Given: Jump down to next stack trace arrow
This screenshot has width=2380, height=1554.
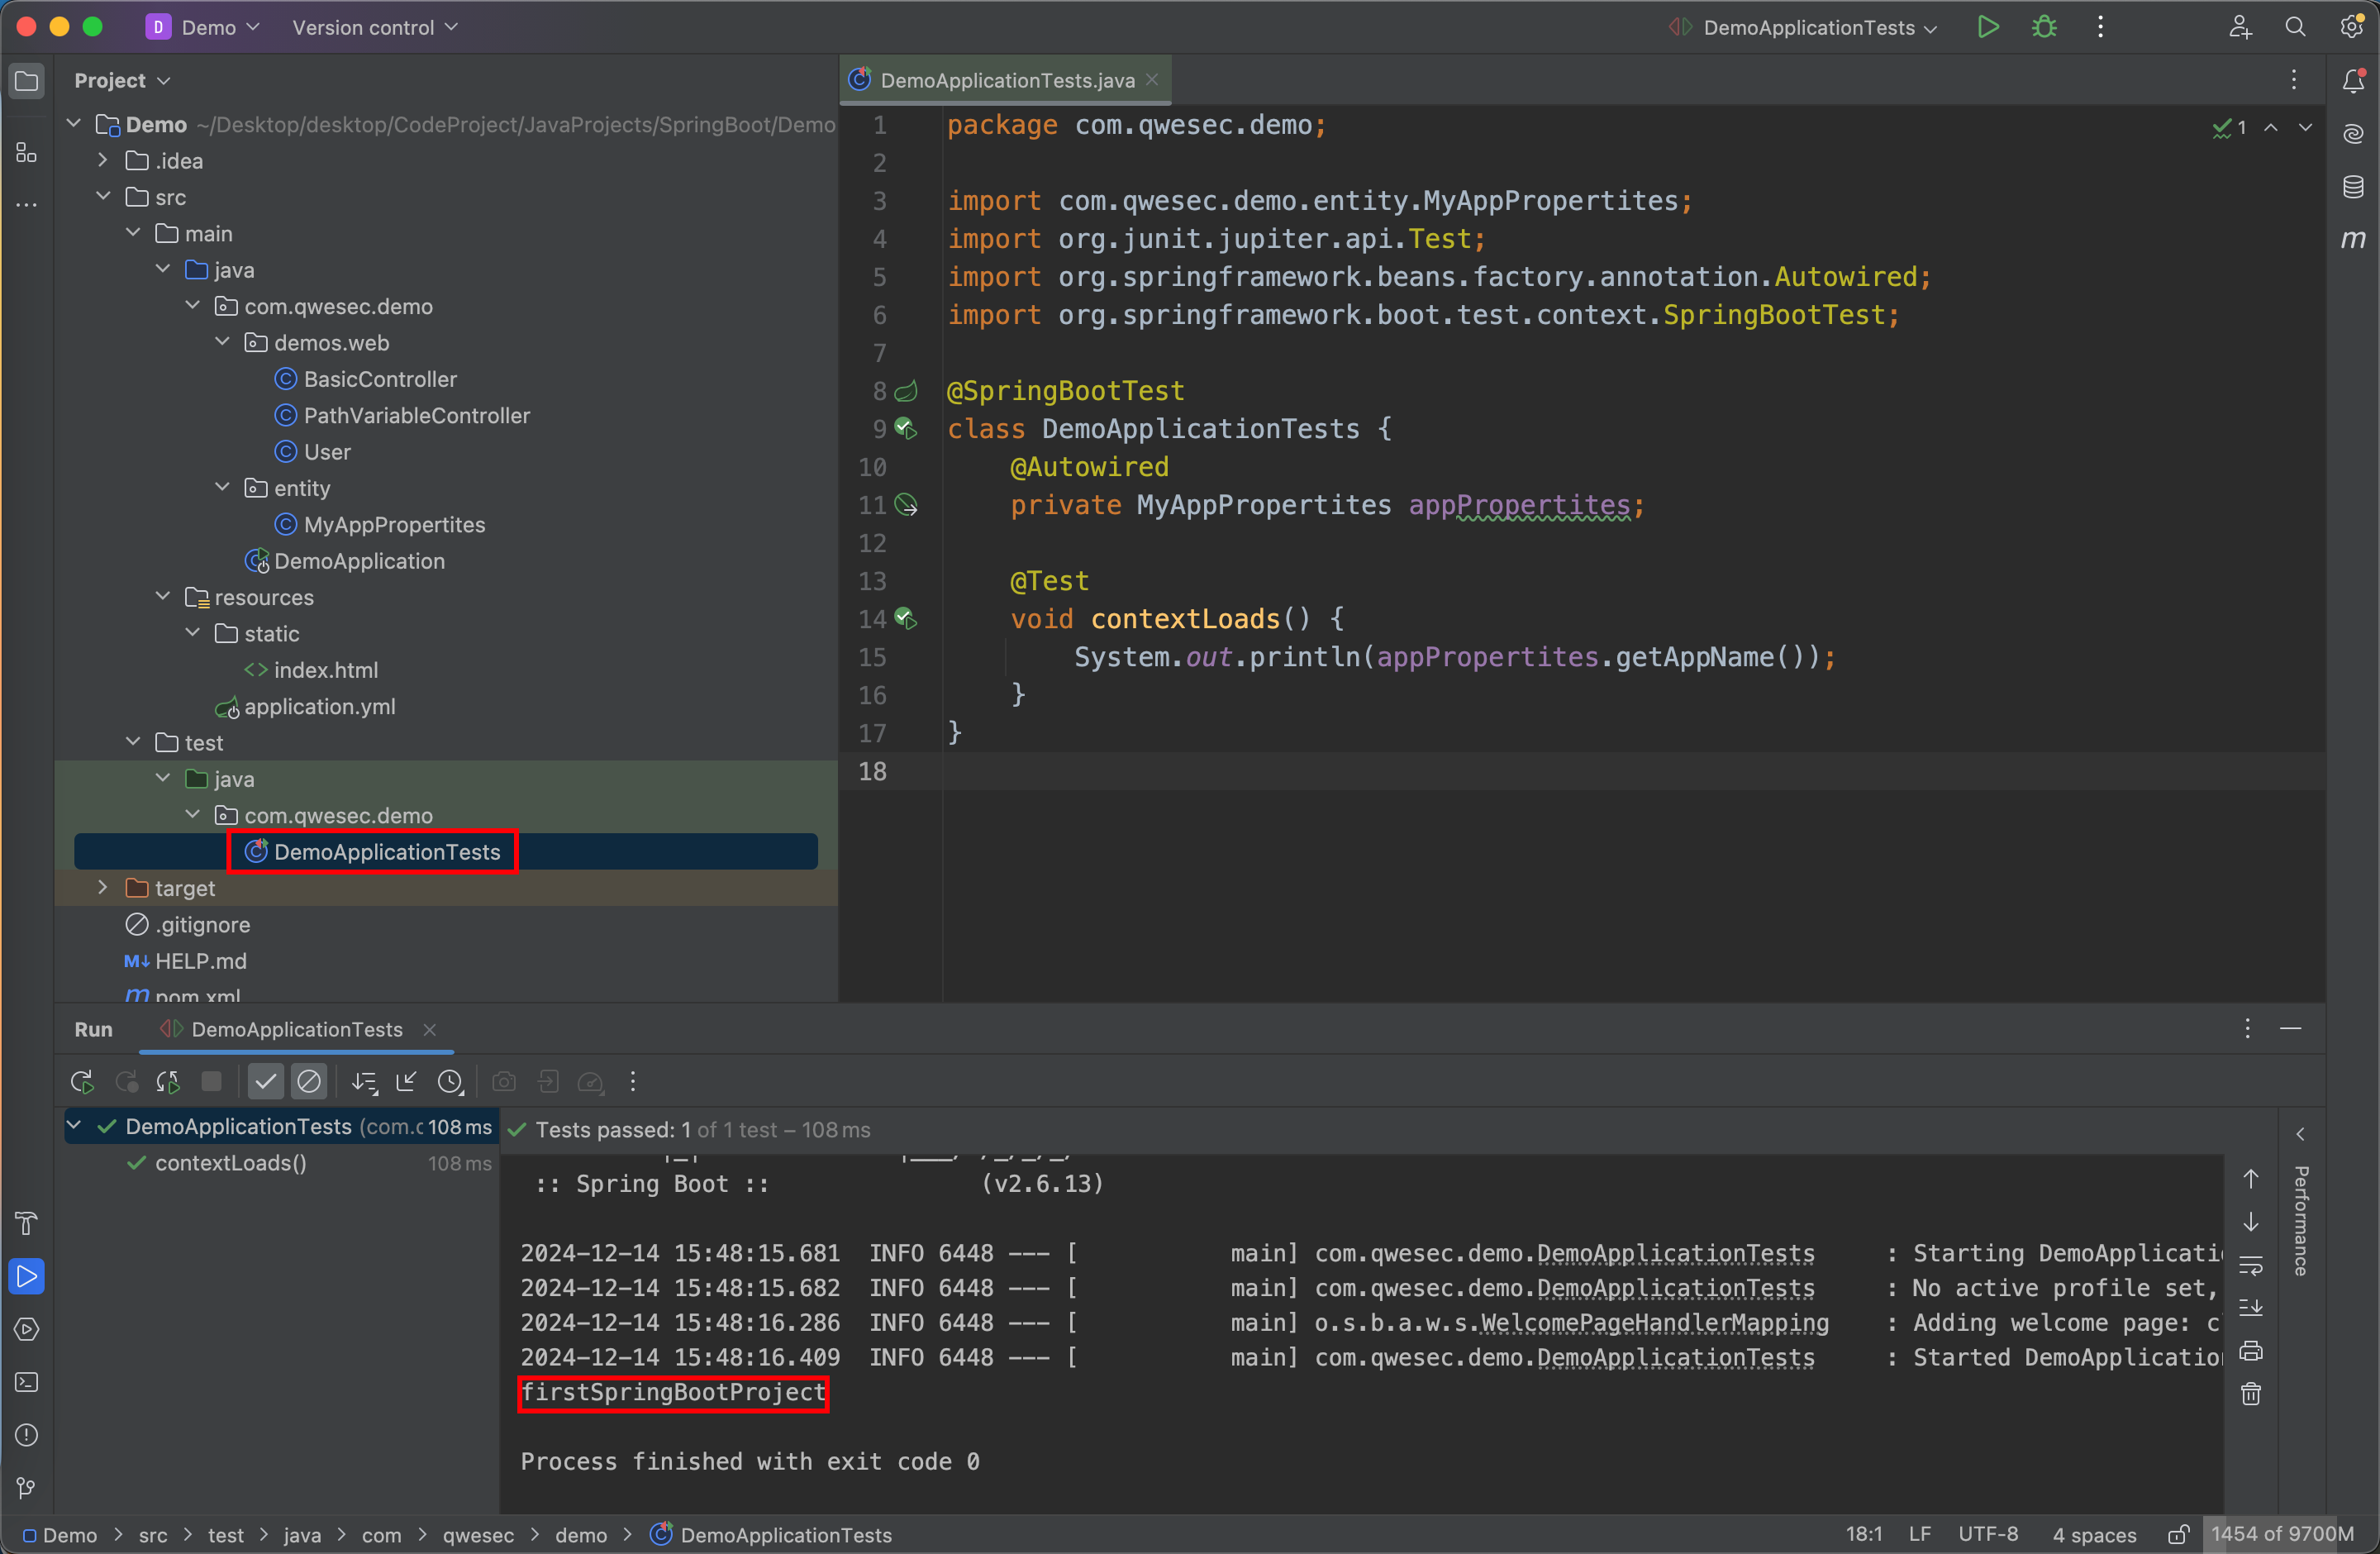Looking at the screenshot, I should pos(2251,1223).
